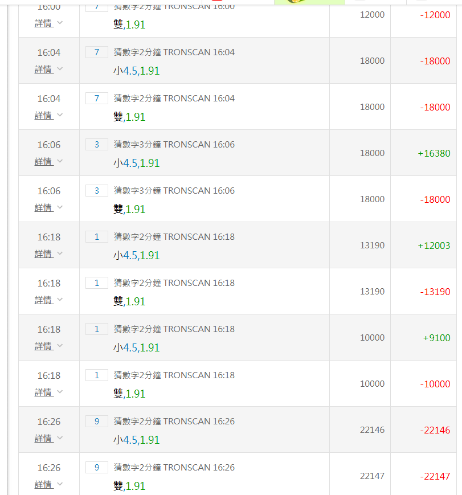This screenshot has height=495, width=462.
Task: Click the +9100 profit amount
Action: (x=436, y=338)
